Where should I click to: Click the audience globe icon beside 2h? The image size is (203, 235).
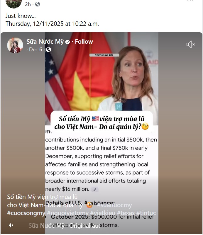pyautogui.click(x=38, y=4)
